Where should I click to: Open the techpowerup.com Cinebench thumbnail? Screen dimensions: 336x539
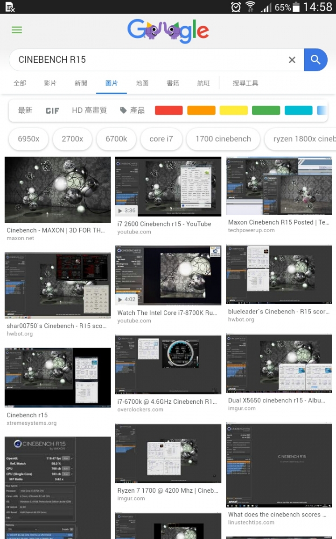tap(279, 186)
